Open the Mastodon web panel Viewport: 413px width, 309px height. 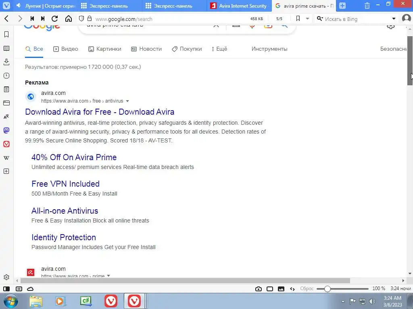coord(6,130)
